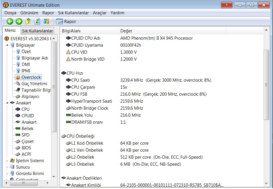Viewport: 273px width, 189px height.
Task: Click the Değer column header
Action: click(x=126, y=31)
